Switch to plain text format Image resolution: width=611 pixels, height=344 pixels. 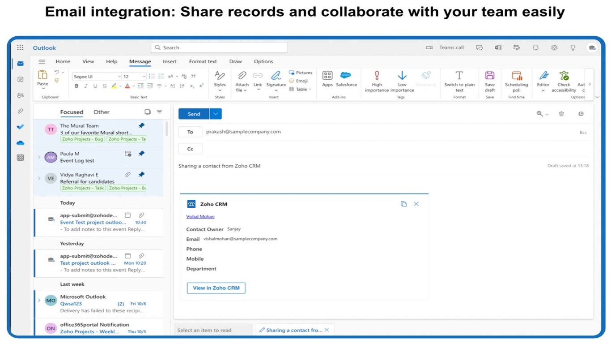click(x=459, y=82)
